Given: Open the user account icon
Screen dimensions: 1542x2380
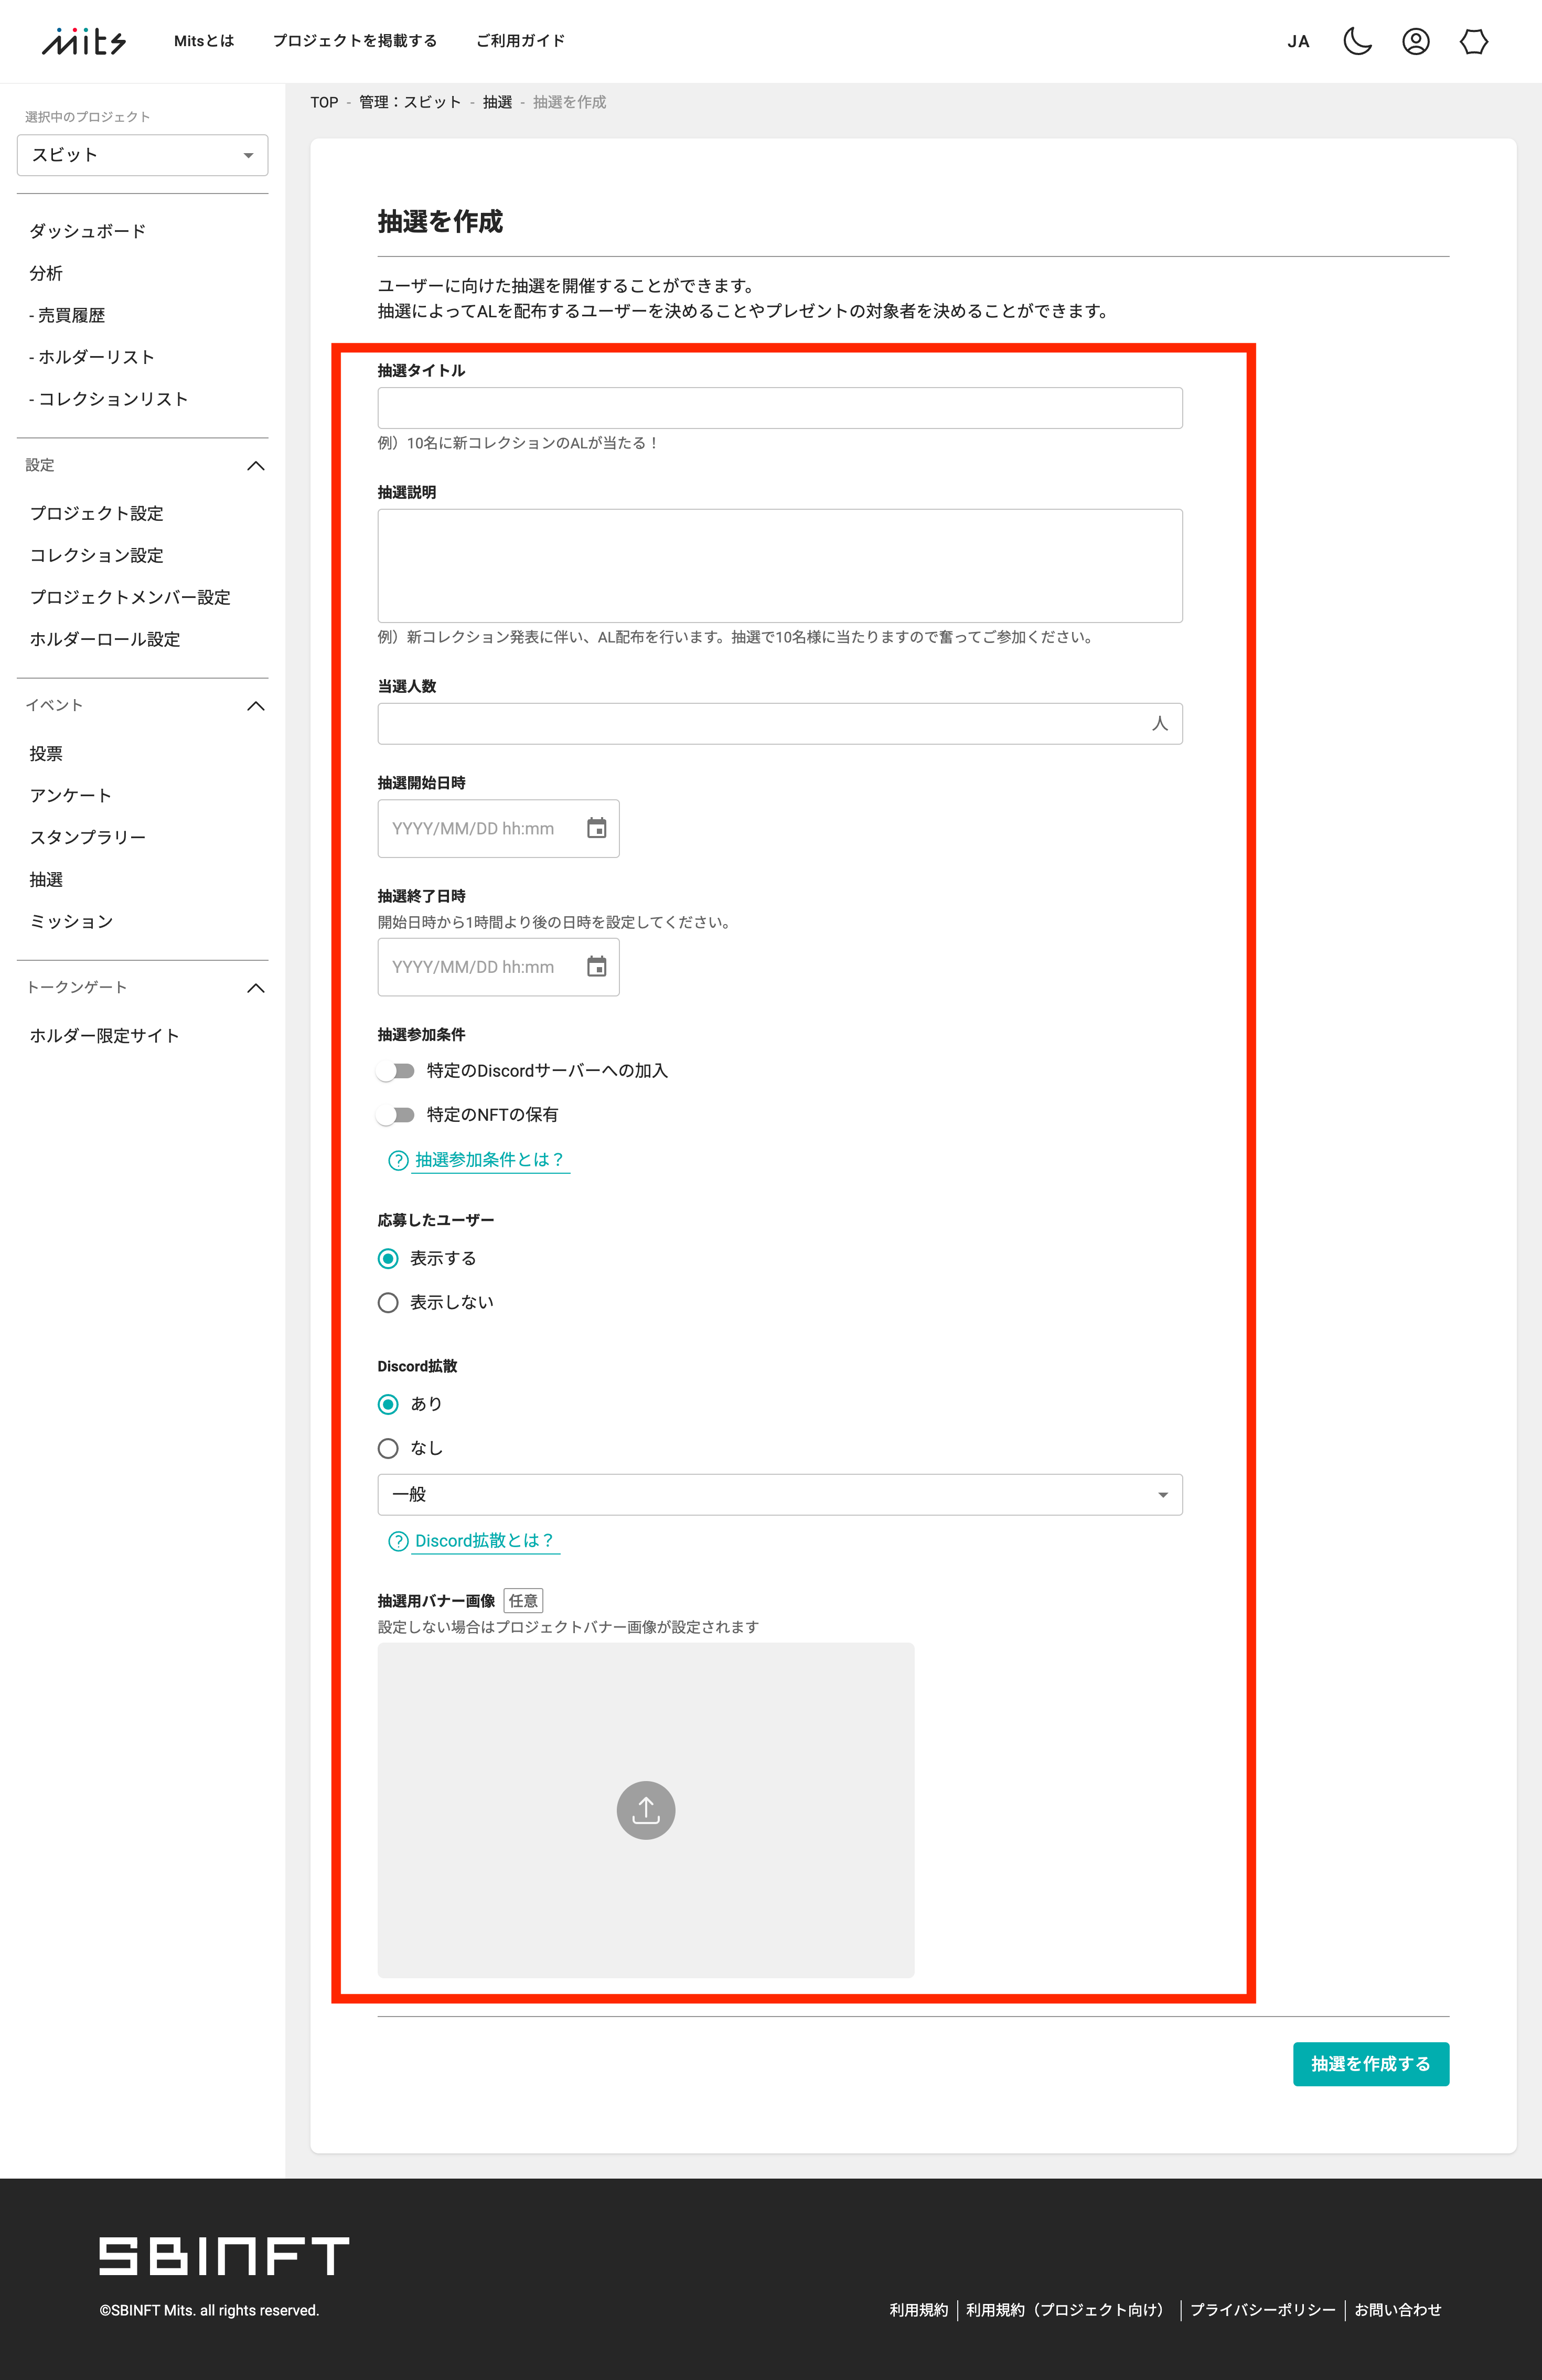Looking at the screenshot, I should 1415,41.
